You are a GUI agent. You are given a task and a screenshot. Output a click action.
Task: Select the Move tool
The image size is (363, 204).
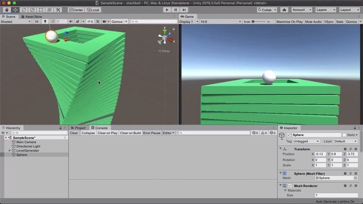(x=15, y=10)
